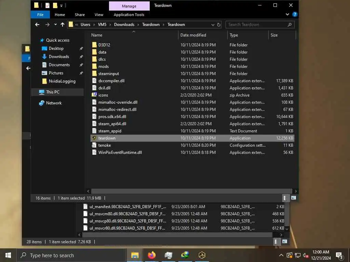Viewport: 350px width, 262px height.
Task: Select Desktop in navigation pane
Action: pos(56,48)
